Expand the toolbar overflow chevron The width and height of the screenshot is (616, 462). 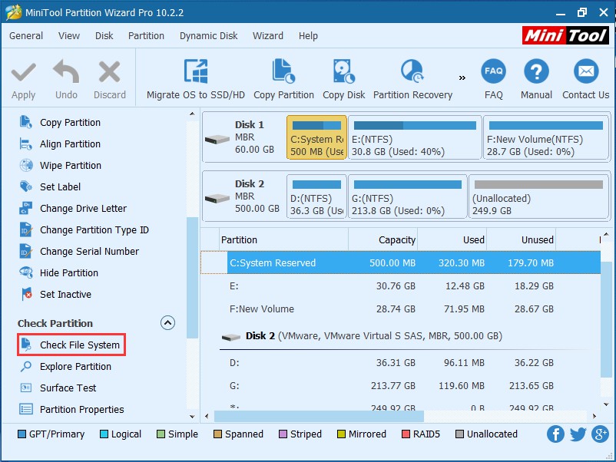tap(462, 78)
